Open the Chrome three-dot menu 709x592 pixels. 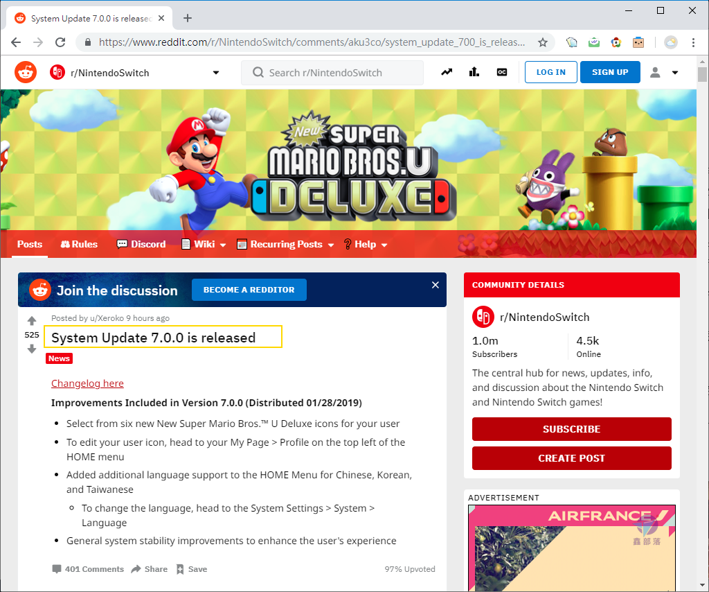[x=693, y=42]
